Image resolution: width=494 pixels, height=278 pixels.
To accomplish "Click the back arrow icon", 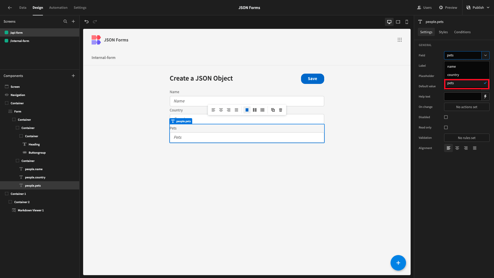I will [10, 8].
